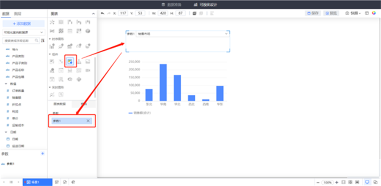Click the 添加数据 button

(23, 24)
